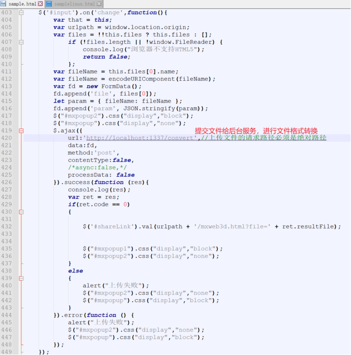This screenshot has width=351, height=355.
Task: Click line number 411 in the margin
Action: click(x=6, y=72)
